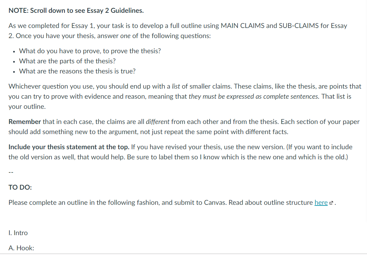Click the italic word 'one' in the instructions
The height and width of the screenshot is (256, 367).
(x=125, y=36)
